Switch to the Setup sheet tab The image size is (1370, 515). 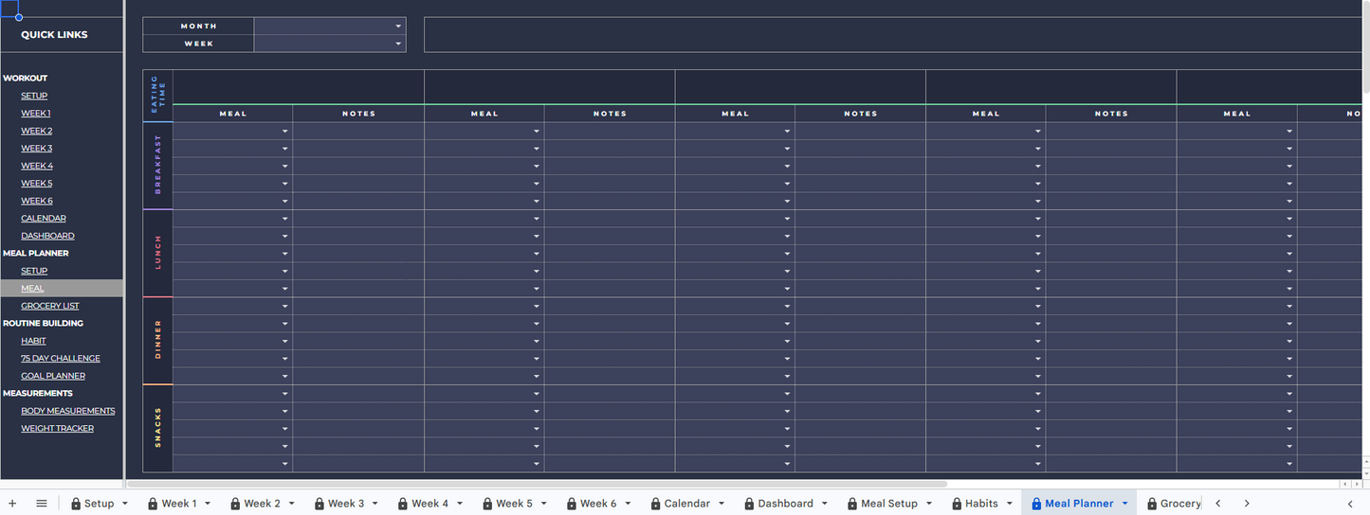99,504
